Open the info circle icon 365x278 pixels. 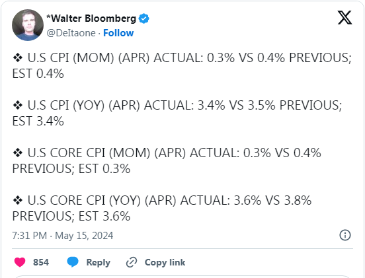click(345, 235)
